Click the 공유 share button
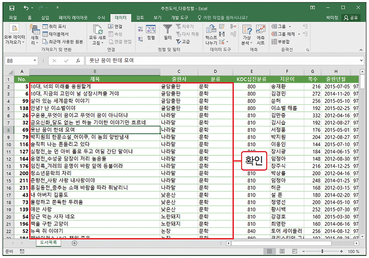Screen dimensions: 369x258 point(351,17)
